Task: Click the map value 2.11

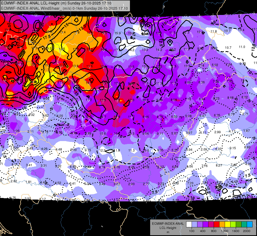Action: [30, 132]
